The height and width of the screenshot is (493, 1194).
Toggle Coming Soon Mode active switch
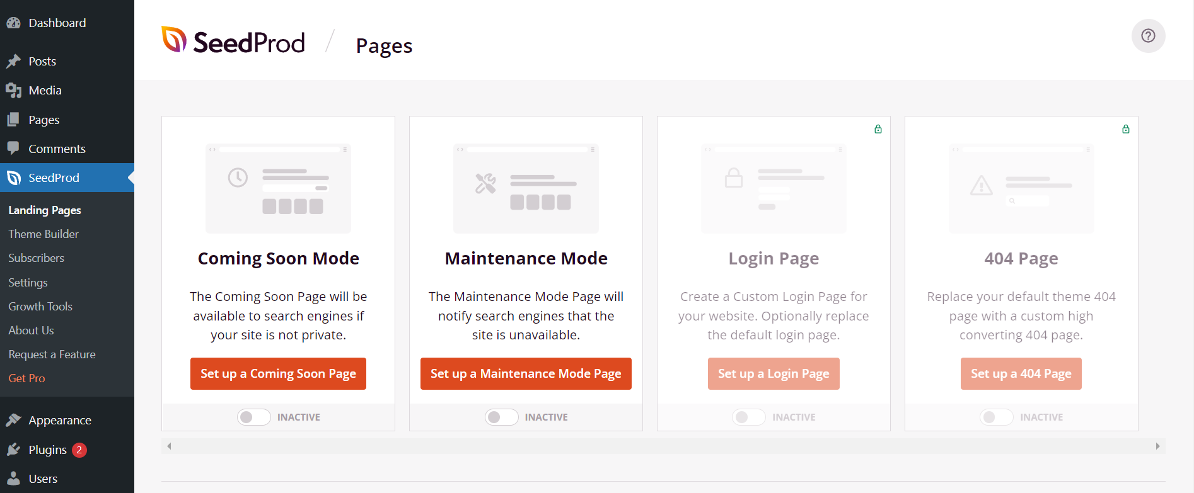coord(254,417)
